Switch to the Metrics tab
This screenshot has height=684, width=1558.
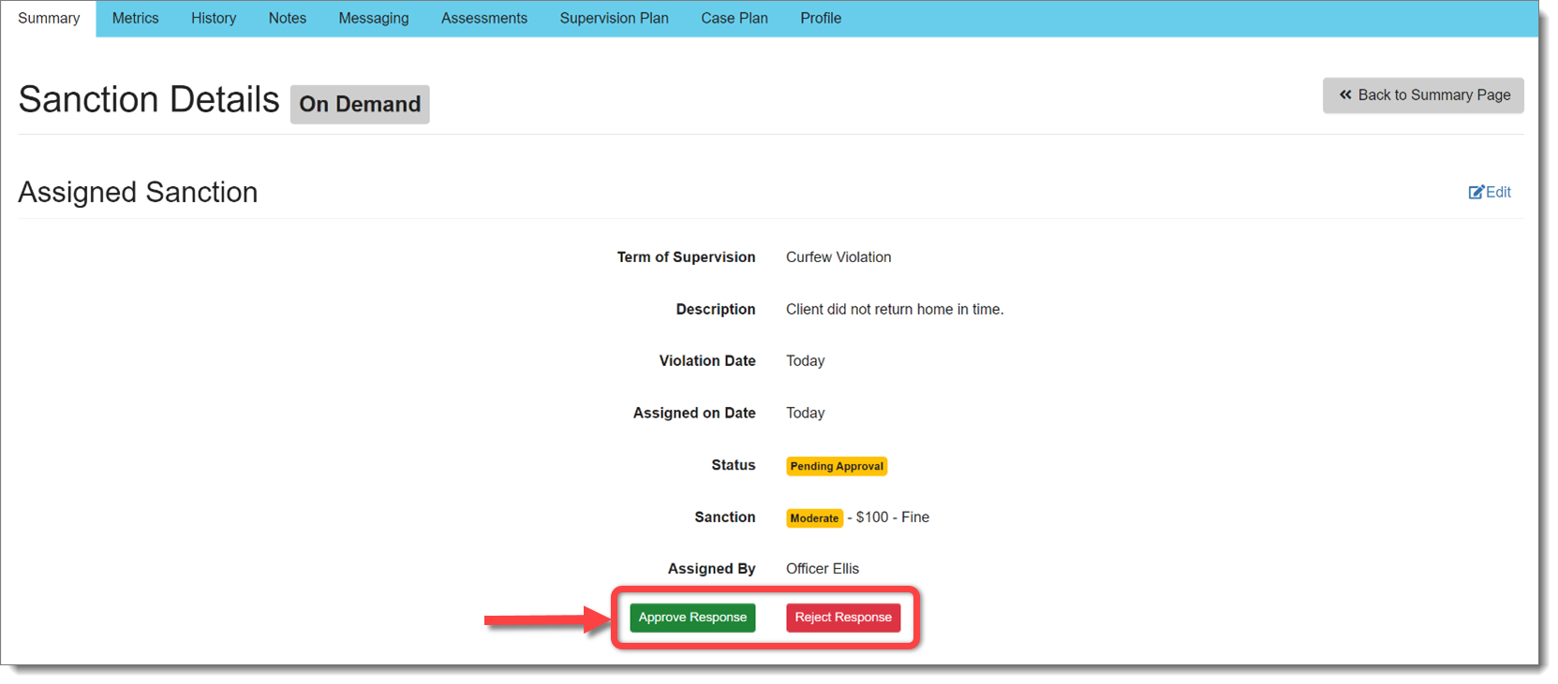pyautogui.click(x=135, y=19)
